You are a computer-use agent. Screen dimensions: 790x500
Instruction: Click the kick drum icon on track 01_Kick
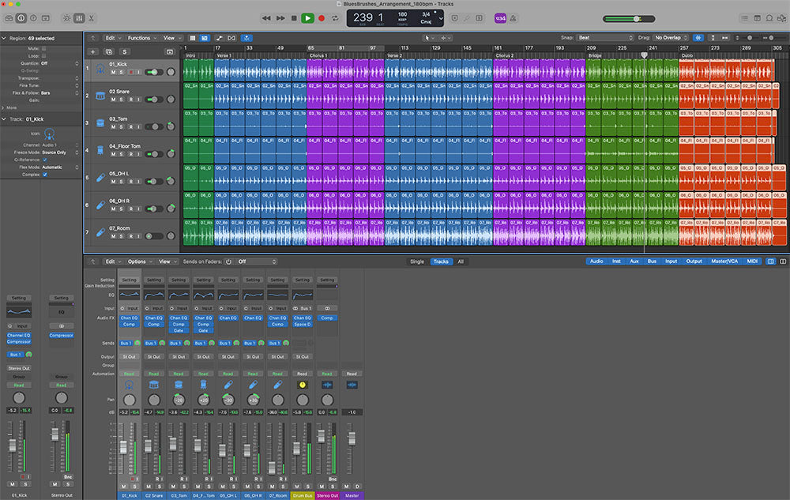coord(101,70)
